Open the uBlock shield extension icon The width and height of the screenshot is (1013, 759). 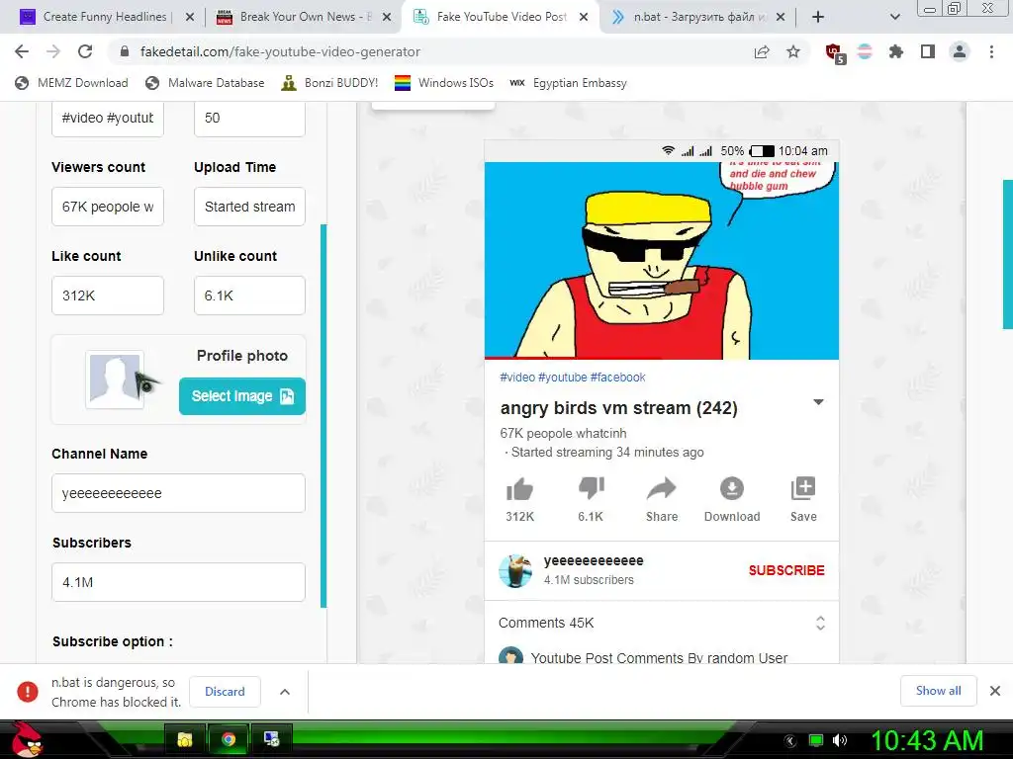[x=835, y=53]
